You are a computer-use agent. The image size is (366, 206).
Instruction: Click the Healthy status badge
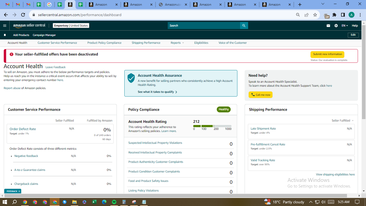(x=224, y=109)
